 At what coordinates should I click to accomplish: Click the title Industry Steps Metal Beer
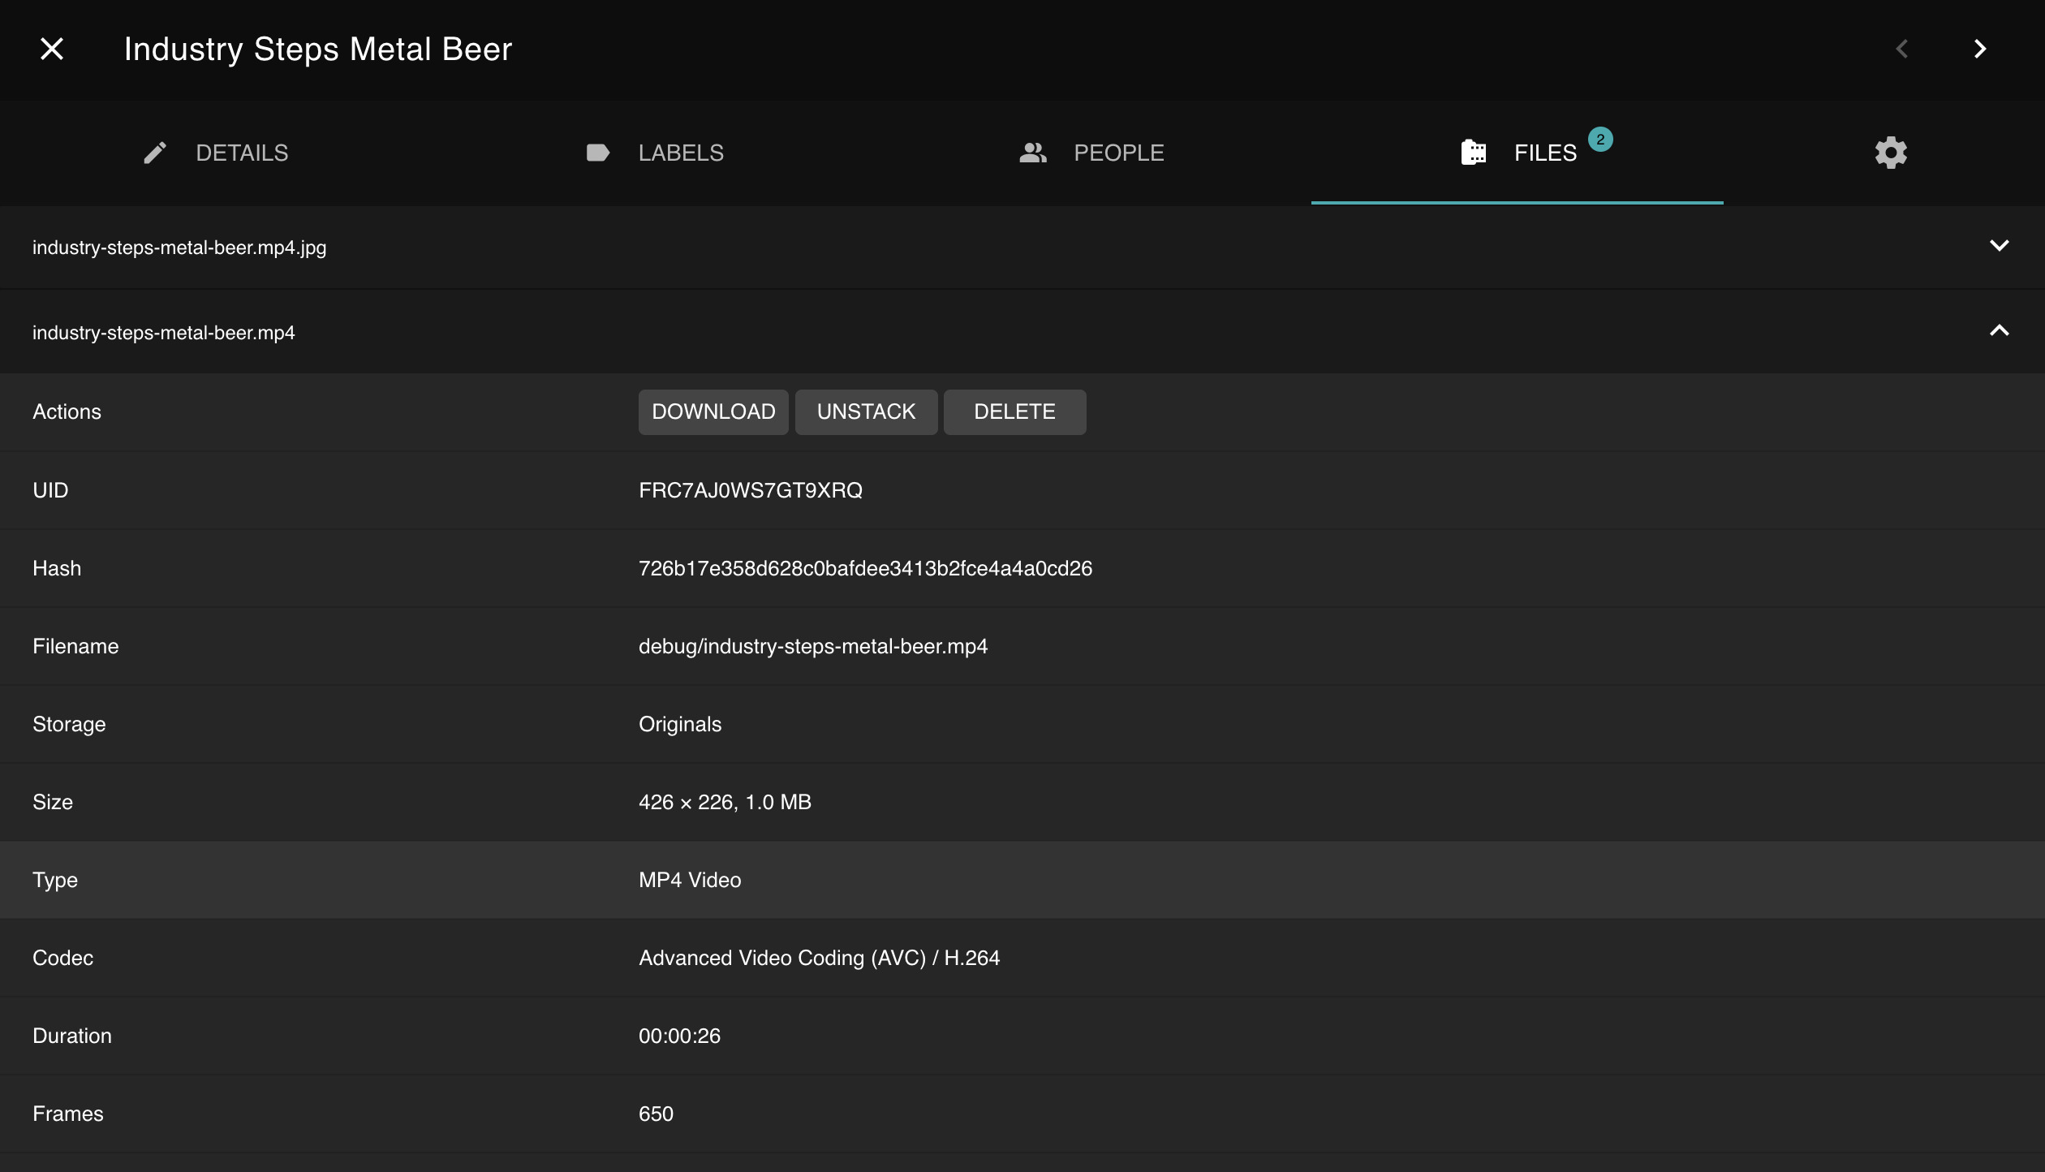(318, 49)
